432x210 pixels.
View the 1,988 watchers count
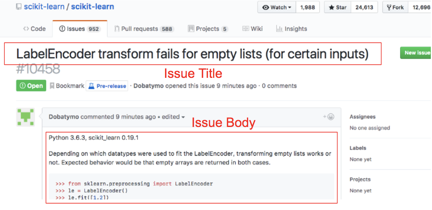308,8
